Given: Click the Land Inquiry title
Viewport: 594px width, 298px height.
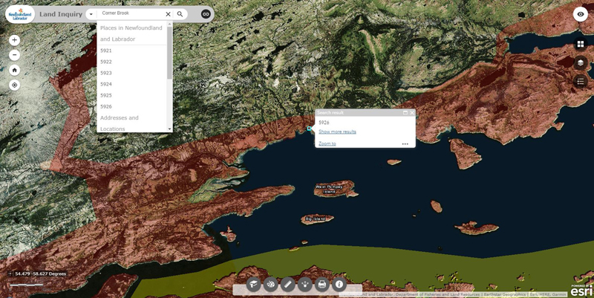Looking at the screenshot, I should (61, 14).
